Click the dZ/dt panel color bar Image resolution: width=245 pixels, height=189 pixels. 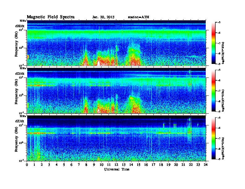click(x=213, y=138)
